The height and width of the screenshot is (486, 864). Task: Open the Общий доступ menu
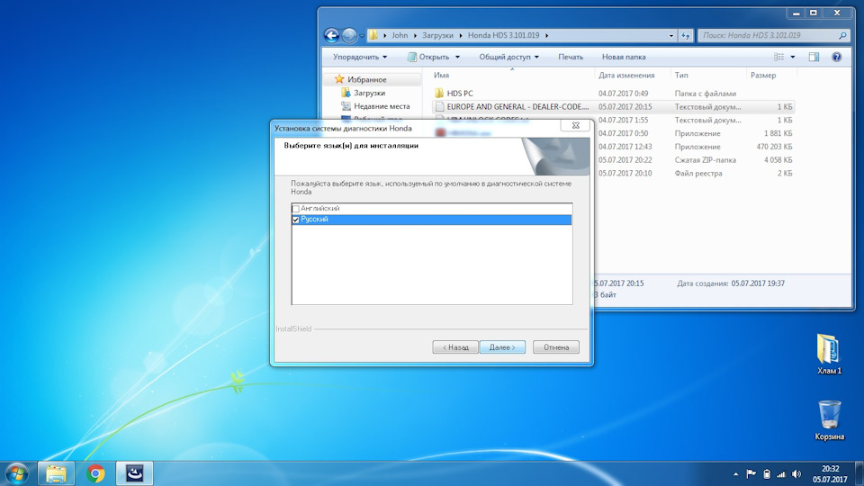click(508, 57)
